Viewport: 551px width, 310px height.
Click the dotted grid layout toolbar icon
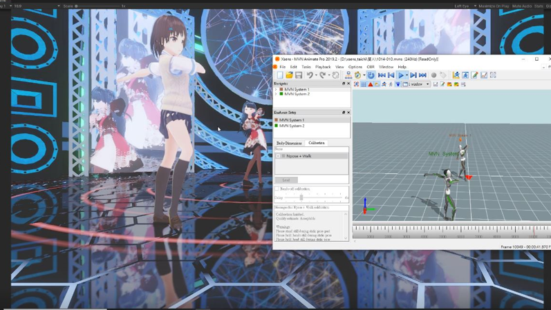[x=493, y=75]
